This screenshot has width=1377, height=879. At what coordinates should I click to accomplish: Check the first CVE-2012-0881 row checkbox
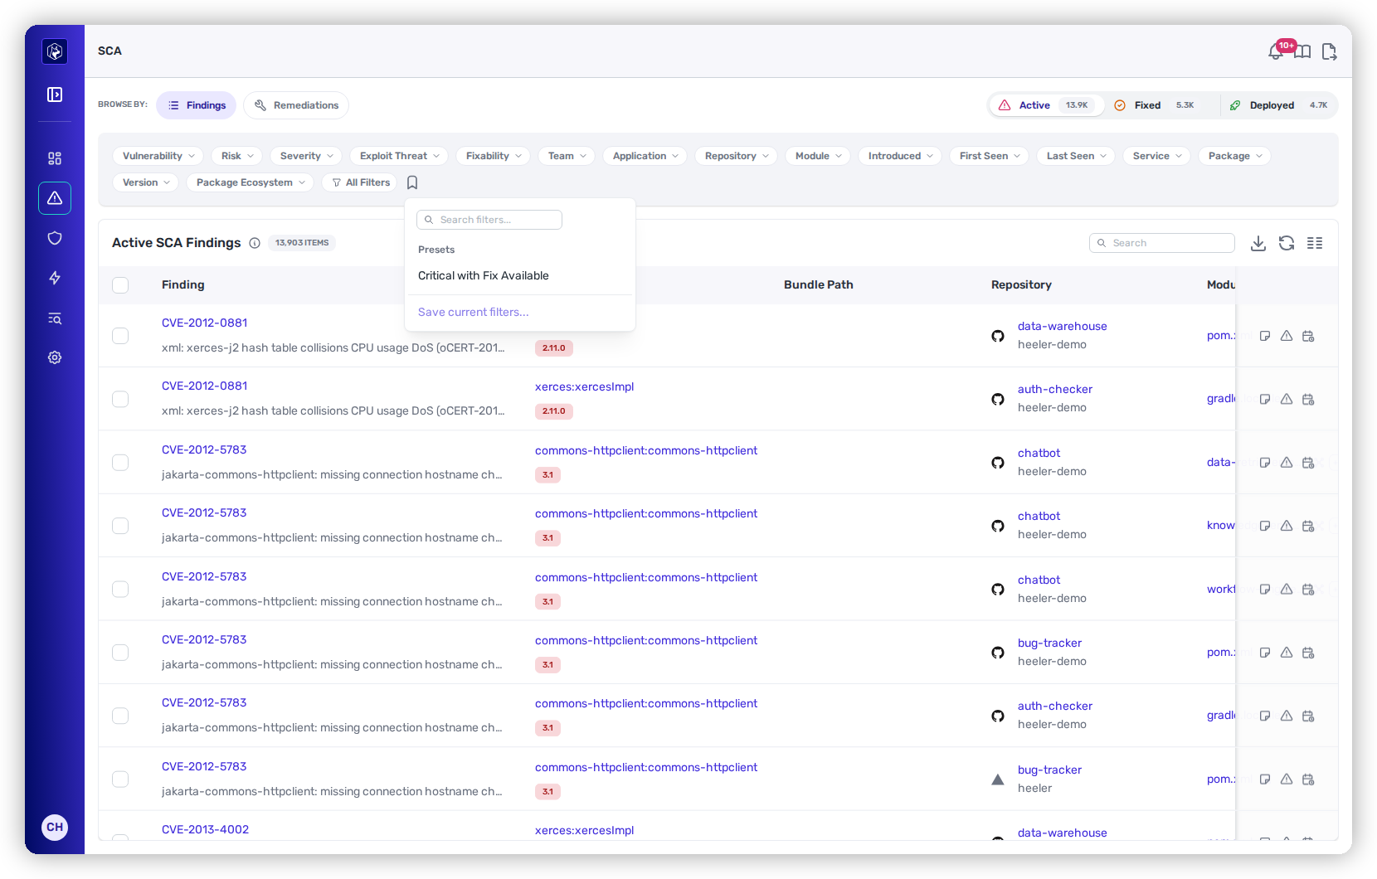click(x=120, y=336)
